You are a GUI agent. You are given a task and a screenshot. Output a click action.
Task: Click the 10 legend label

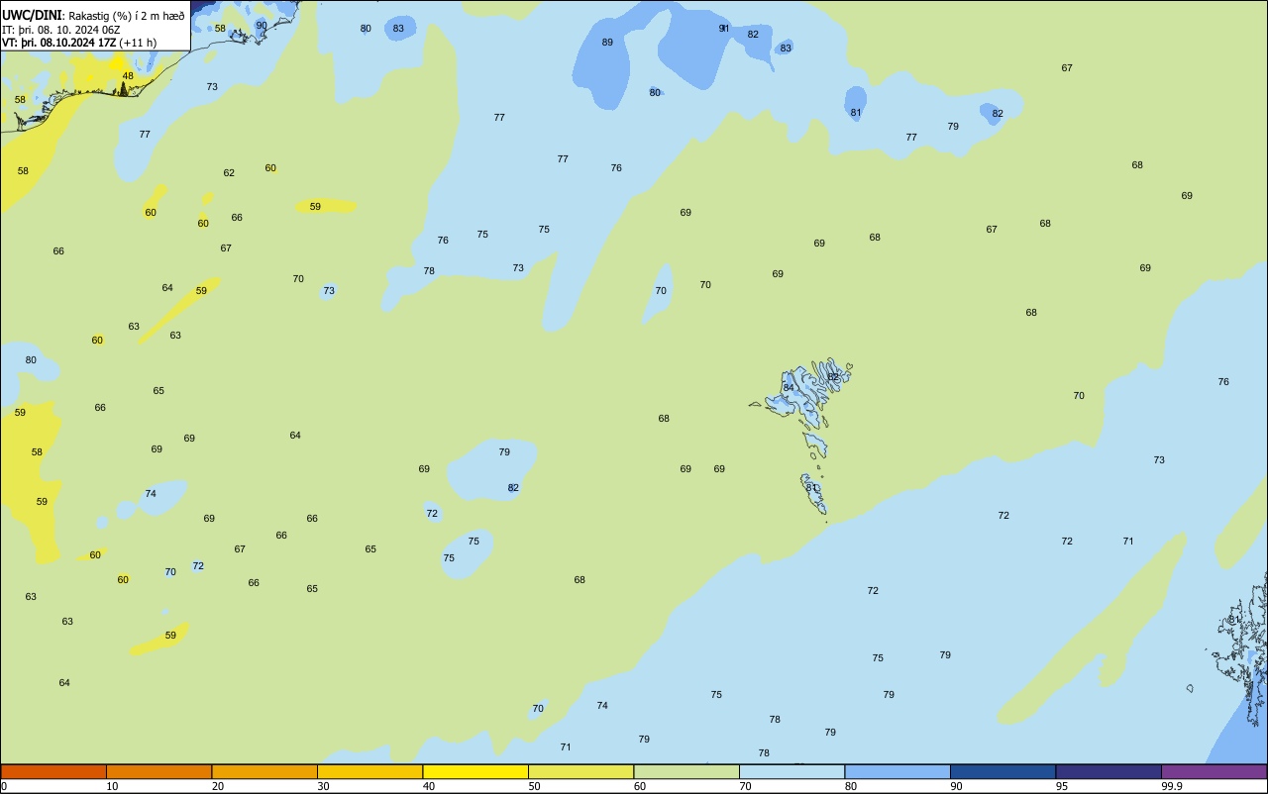click(112, 786)
